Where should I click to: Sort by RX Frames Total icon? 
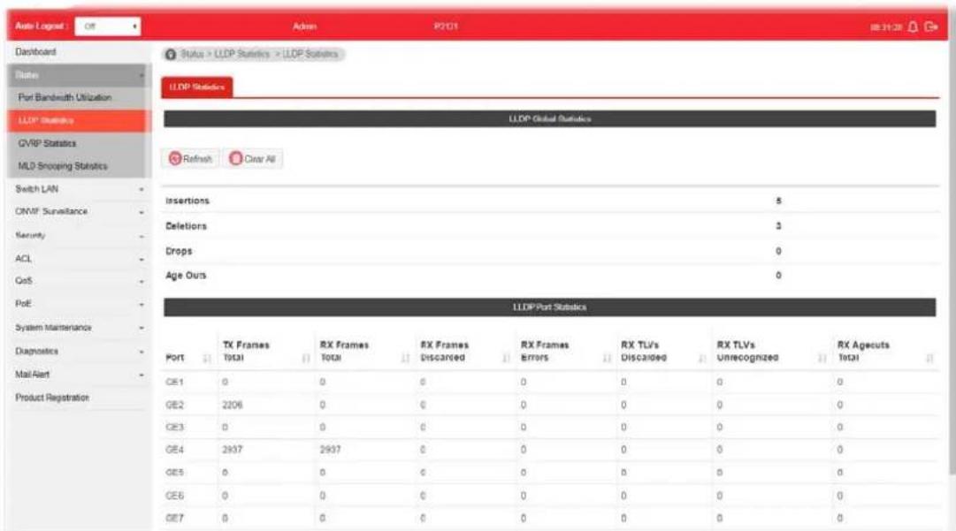click(405, 358)
